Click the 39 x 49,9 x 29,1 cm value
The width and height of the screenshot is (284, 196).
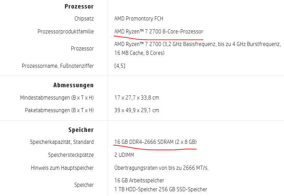[x=137, y=110]
